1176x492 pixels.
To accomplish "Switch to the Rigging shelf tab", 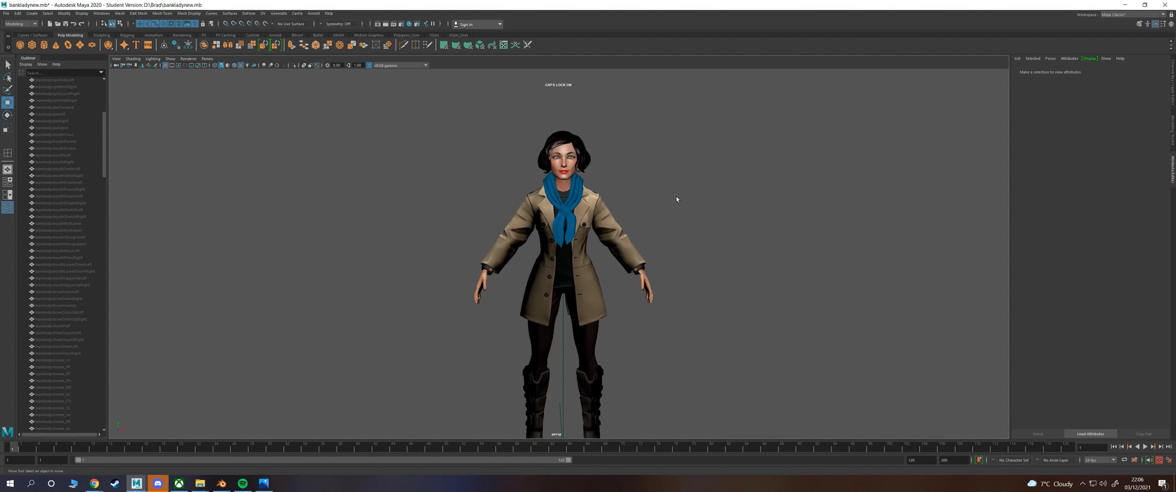I will click(x=127, y=35).
